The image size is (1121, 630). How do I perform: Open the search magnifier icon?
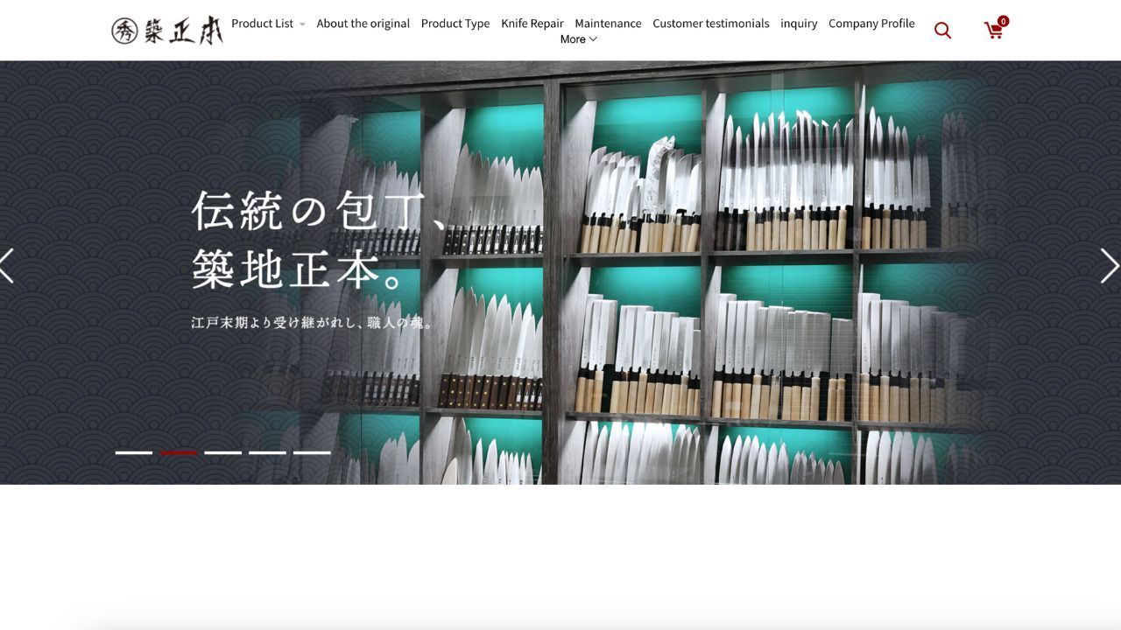pyautogui.click(x=942, y=31)
